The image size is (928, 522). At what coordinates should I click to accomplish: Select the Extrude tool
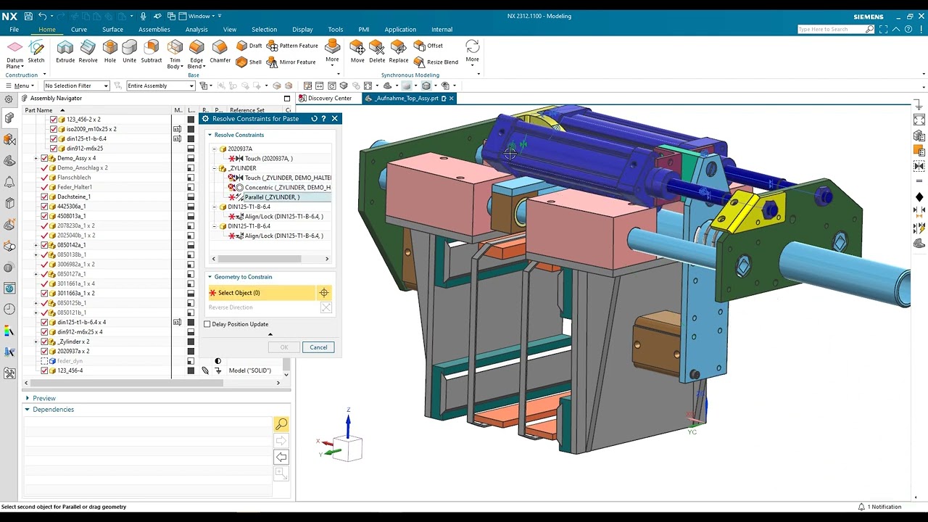pos(65,51)
